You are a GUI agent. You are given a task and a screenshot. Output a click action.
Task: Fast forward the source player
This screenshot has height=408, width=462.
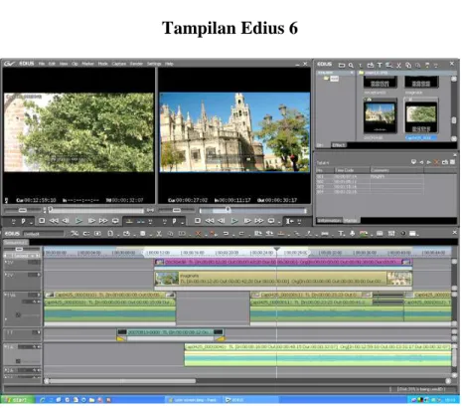pos(103,221)
